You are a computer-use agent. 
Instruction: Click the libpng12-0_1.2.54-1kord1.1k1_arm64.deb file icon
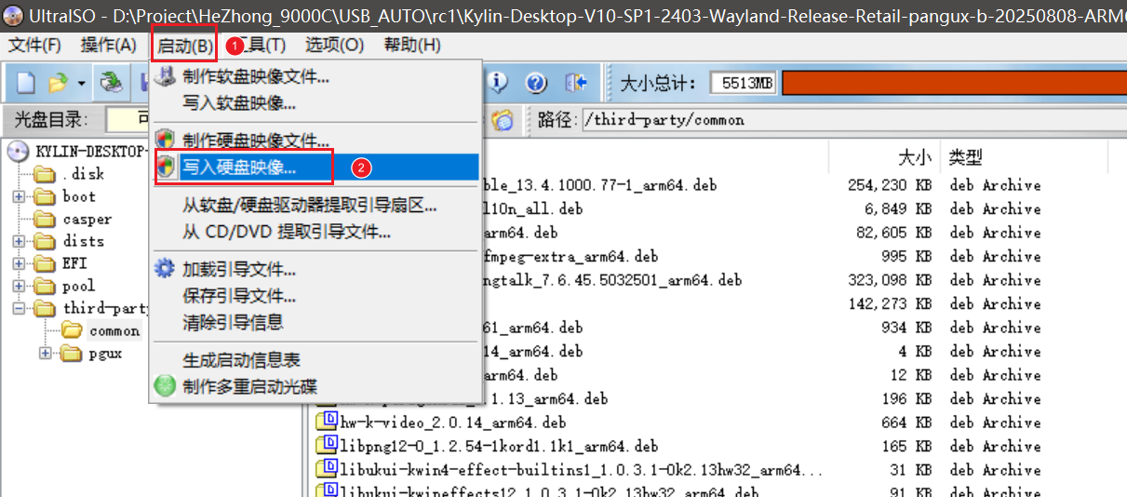click(x=326, y=446)
